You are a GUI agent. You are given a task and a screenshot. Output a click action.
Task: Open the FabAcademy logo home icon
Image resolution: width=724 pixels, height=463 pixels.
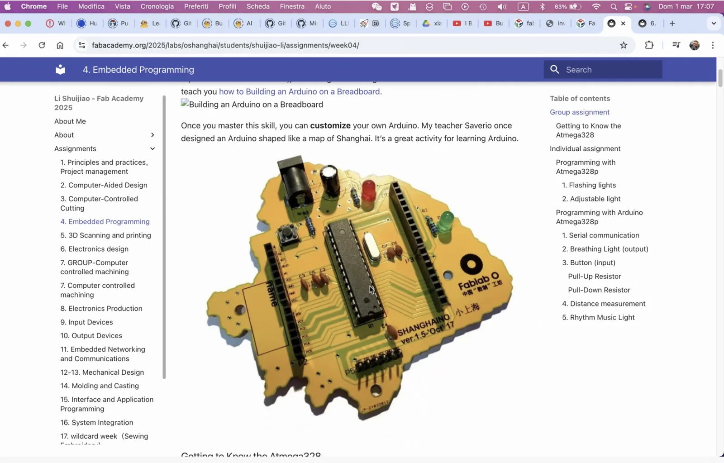pyautogui.click(x=59, y=69)
